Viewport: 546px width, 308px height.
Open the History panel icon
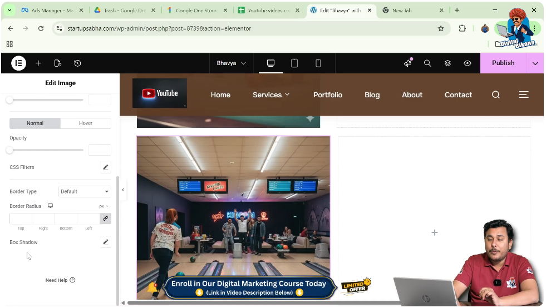[77, 63]
